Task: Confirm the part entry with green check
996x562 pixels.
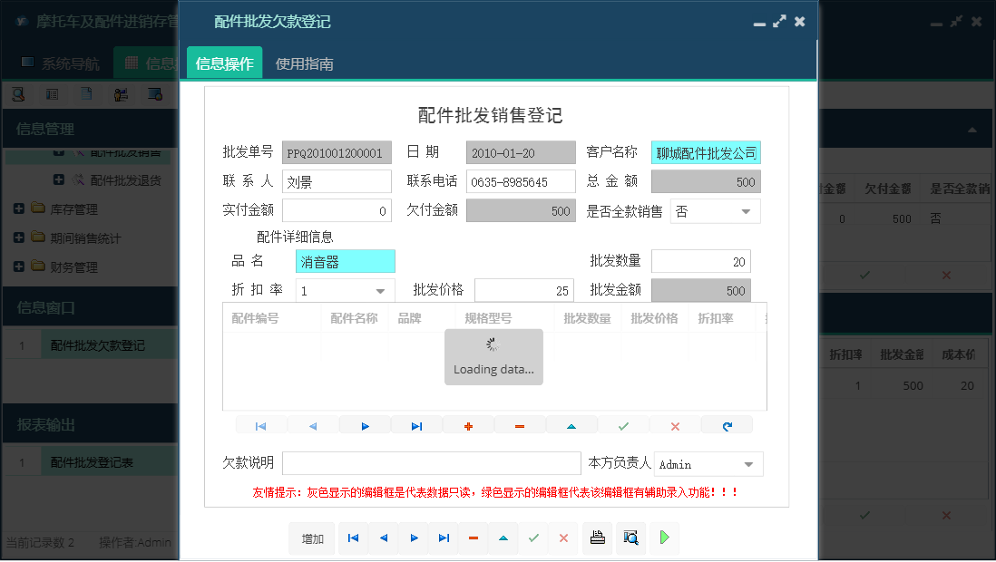Action: [623, 424]
